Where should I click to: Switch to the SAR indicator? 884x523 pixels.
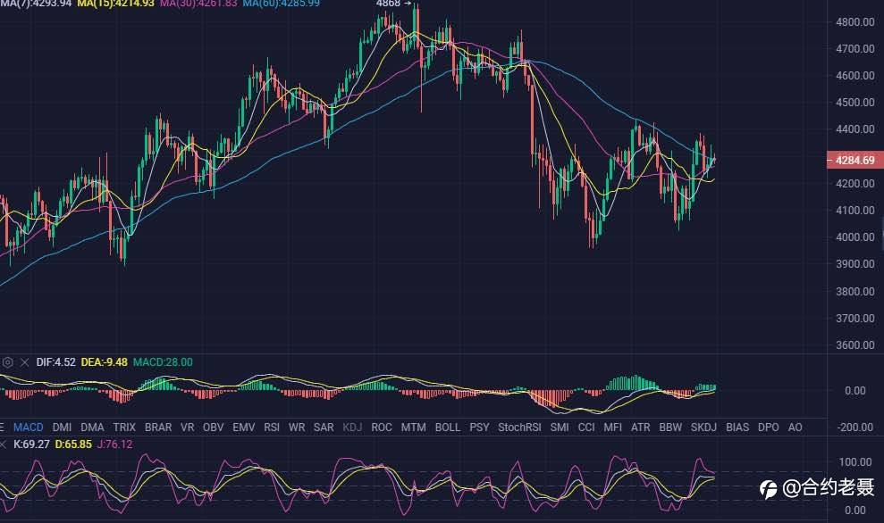pyautogui.click(x=324, y=428)
